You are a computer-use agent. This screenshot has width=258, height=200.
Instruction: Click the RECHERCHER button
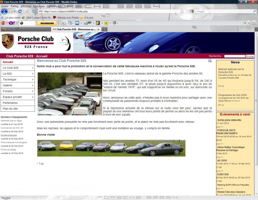click(x=47, y=23)
